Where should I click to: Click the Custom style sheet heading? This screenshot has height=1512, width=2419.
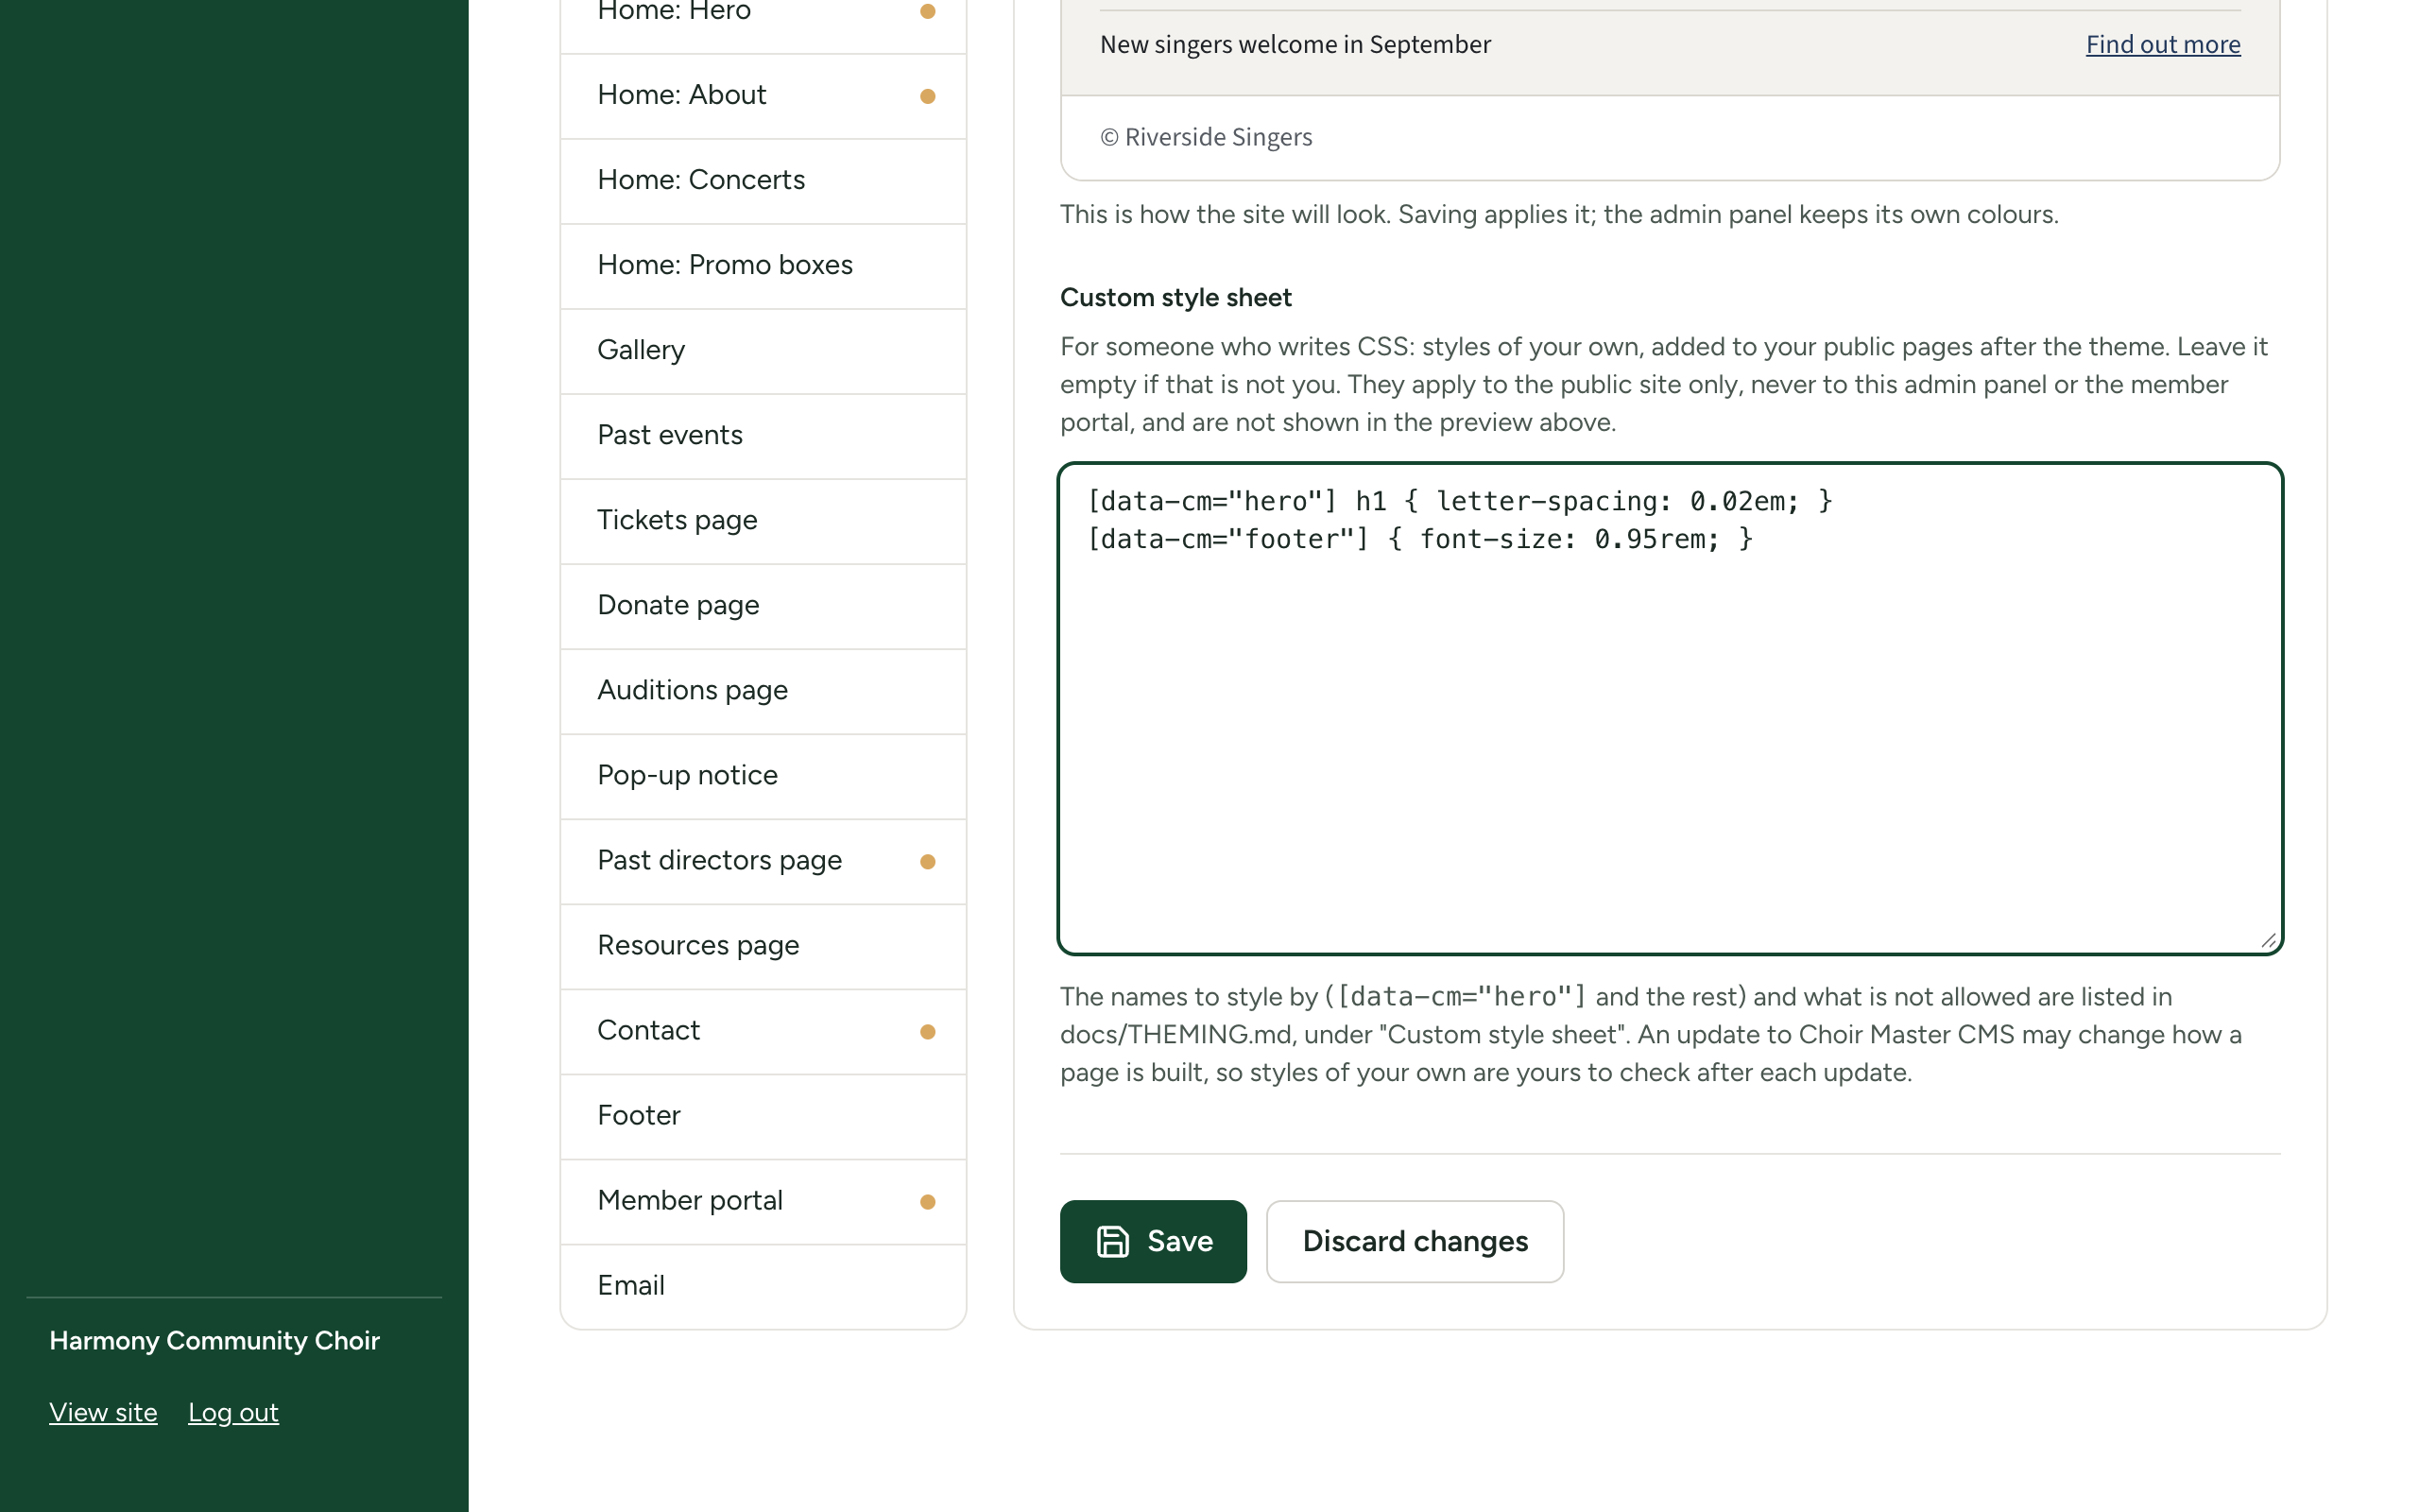click(x=1175, y=297)
